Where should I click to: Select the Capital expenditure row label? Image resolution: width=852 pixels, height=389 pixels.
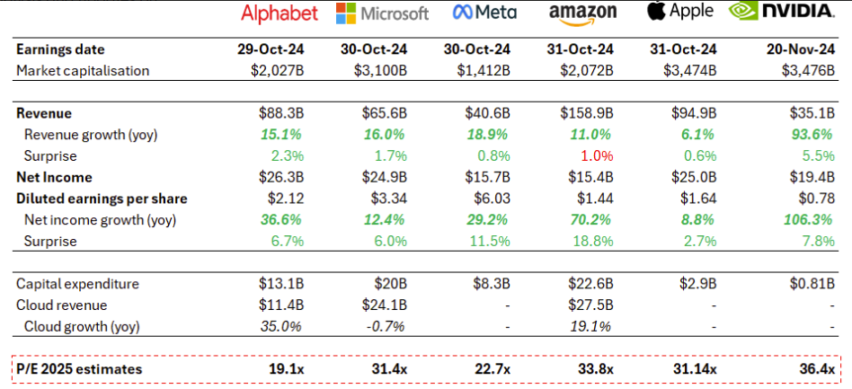(x=78, y=284)
